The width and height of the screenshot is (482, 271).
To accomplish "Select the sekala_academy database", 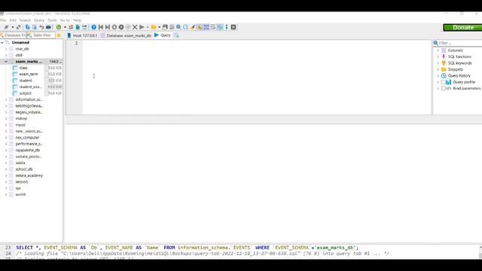I will pyautogui.click(x=29, y=175).
